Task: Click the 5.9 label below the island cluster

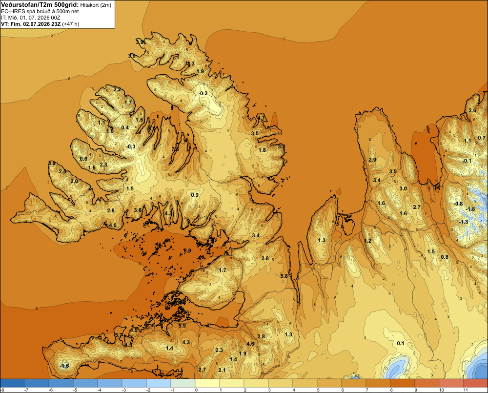Action: click(x=182, y=326)
